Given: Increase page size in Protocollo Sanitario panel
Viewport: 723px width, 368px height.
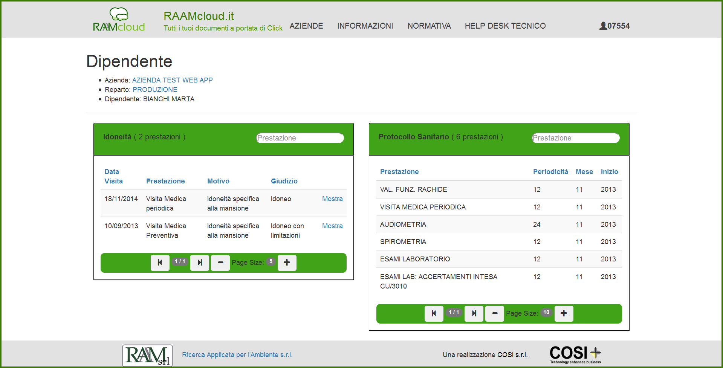Looking at the screenshot, I should click(564, 313).
